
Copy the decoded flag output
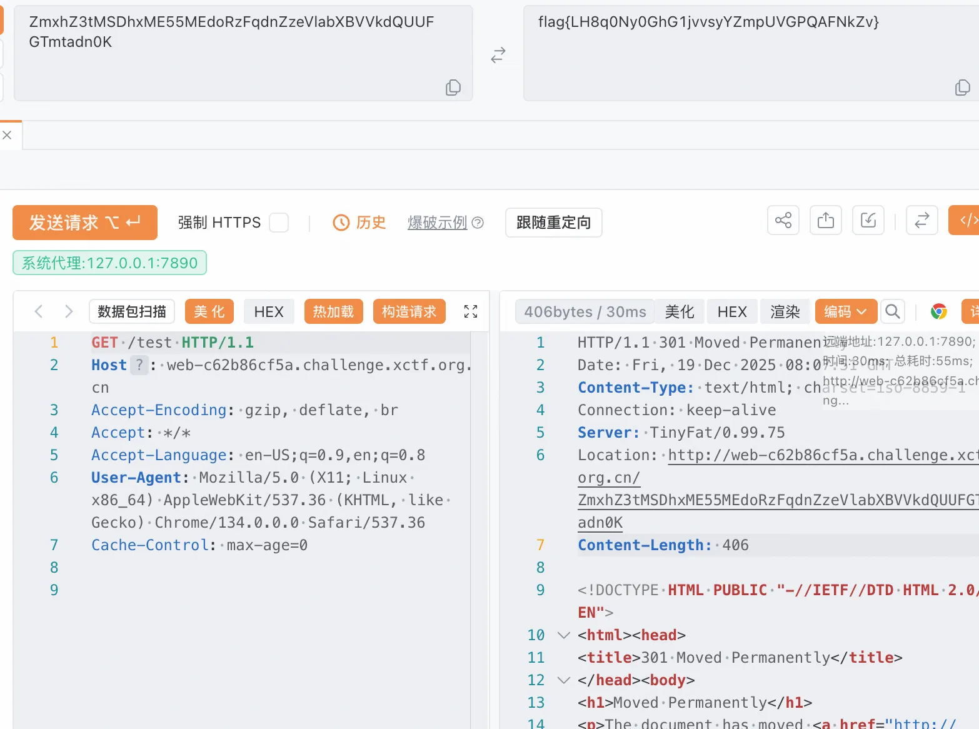click(963, 88)
